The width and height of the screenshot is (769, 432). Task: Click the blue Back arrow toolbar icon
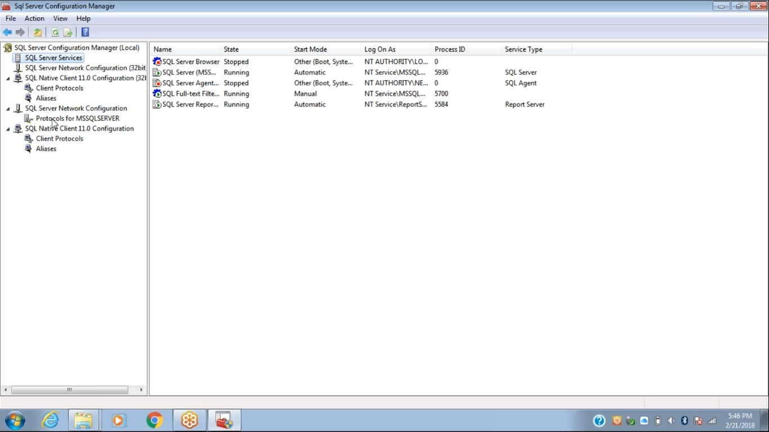(x=7, y=33)
